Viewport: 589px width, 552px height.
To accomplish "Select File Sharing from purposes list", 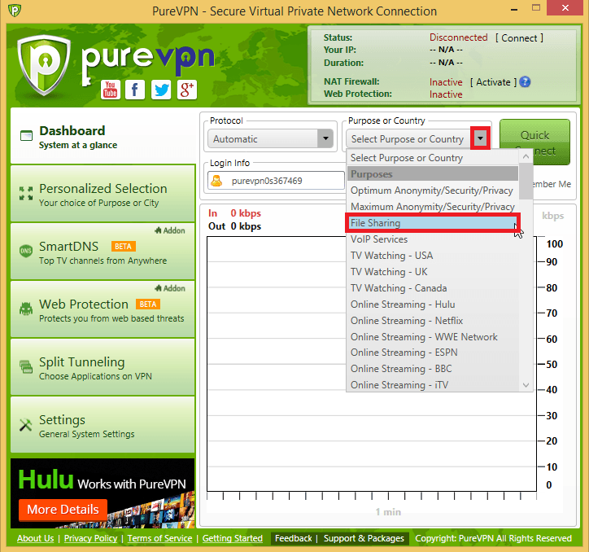I will [431, 223].
